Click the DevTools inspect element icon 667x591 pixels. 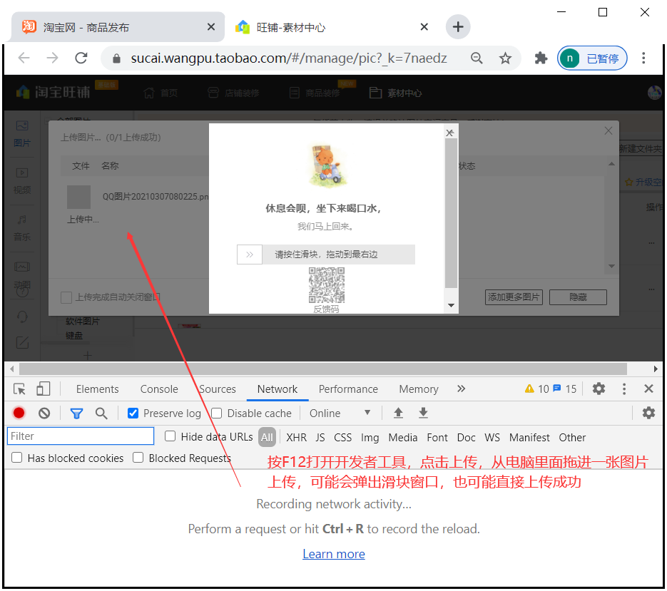(x=20, y=389)
